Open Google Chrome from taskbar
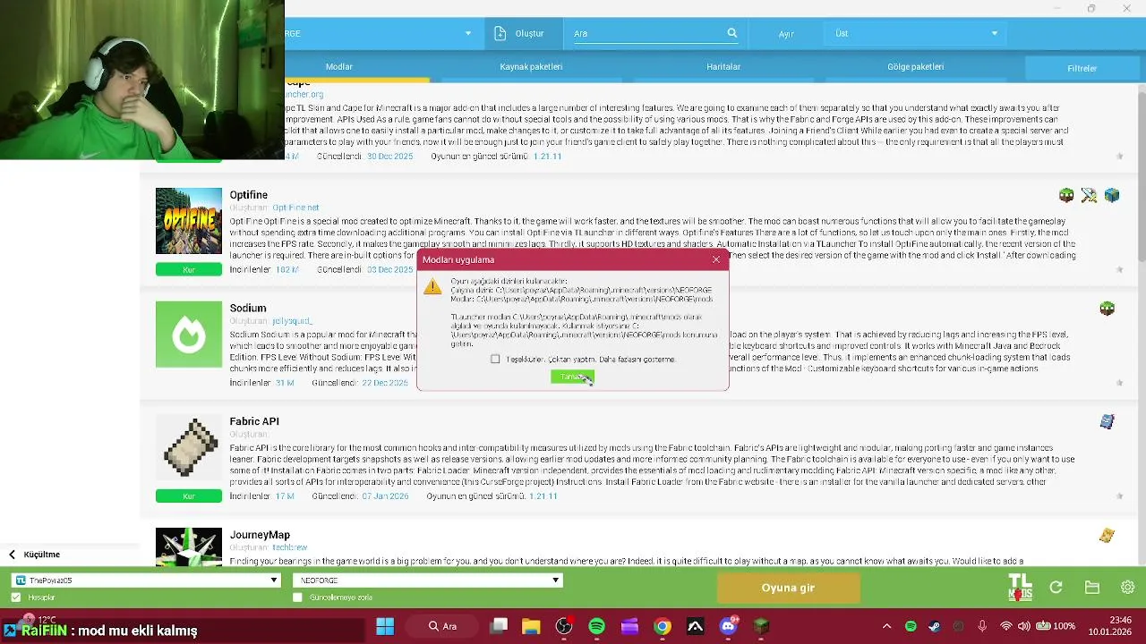 point(662,626)
